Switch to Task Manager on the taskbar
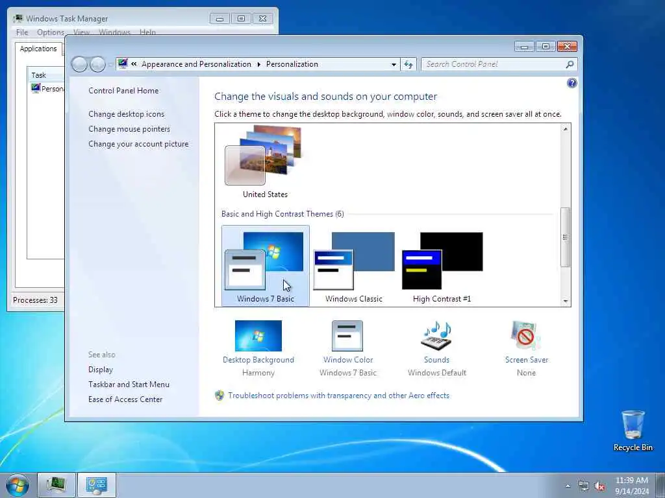This screenshot has width=665, height=498. [56, 485]
